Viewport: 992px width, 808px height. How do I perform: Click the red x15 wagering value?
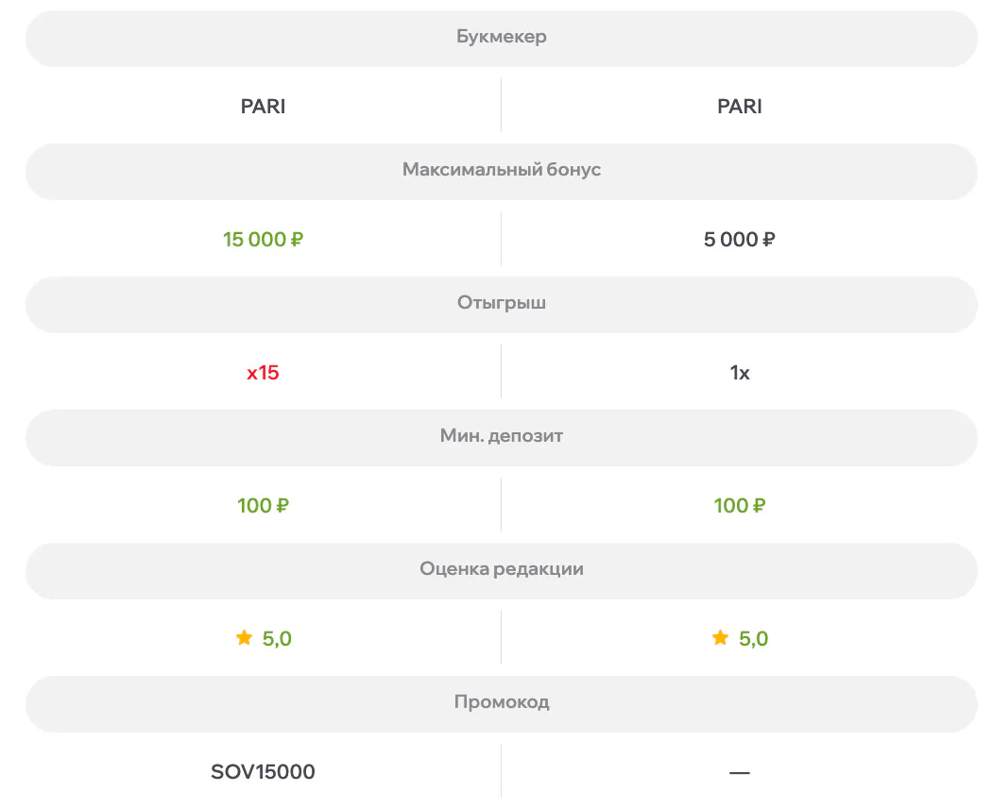(263, 373)
